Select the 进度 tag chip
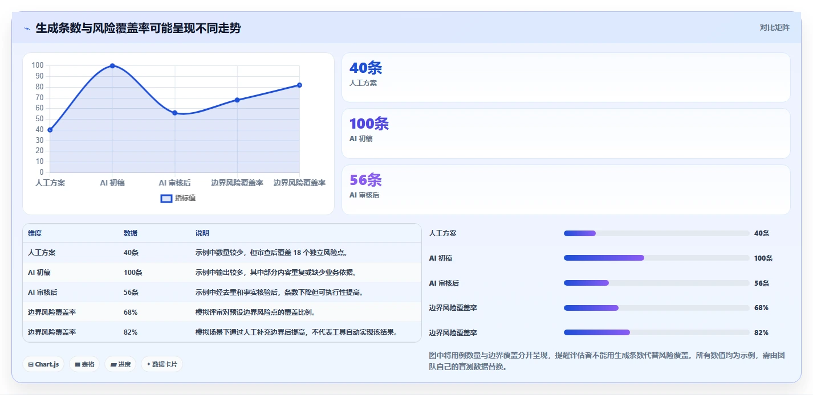 pyautogui.click(x=120, y=364)
